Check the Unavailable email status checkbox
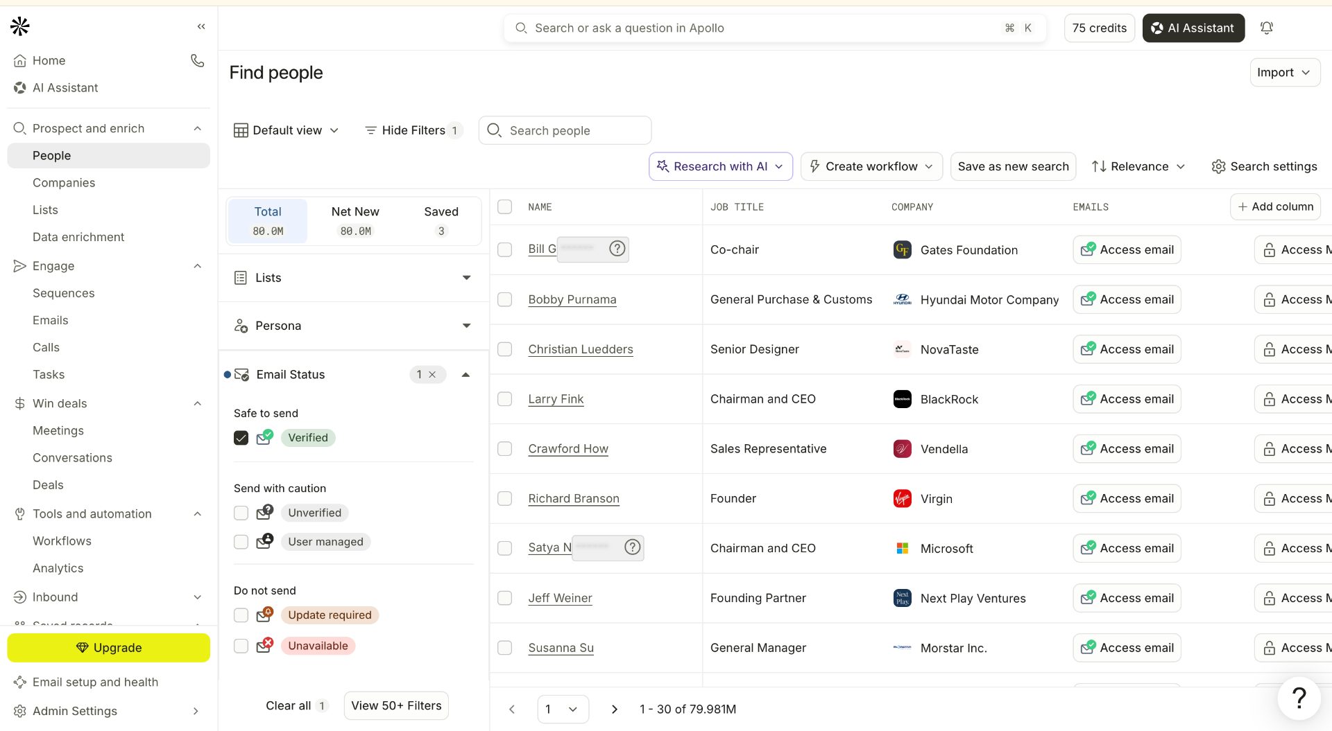 [x=241, y=646]
